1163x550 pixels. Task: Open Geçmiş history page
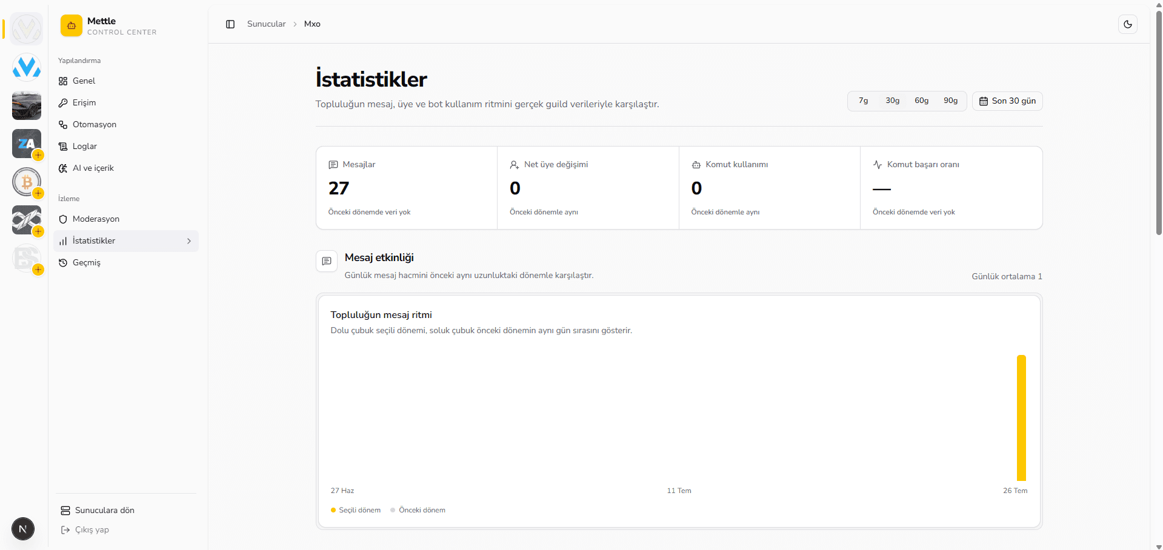(x=126, y=263)
